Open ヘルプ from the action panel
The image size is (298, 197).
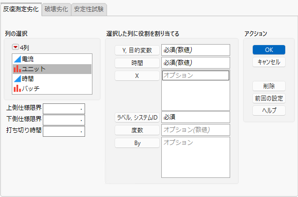(269, 111)
